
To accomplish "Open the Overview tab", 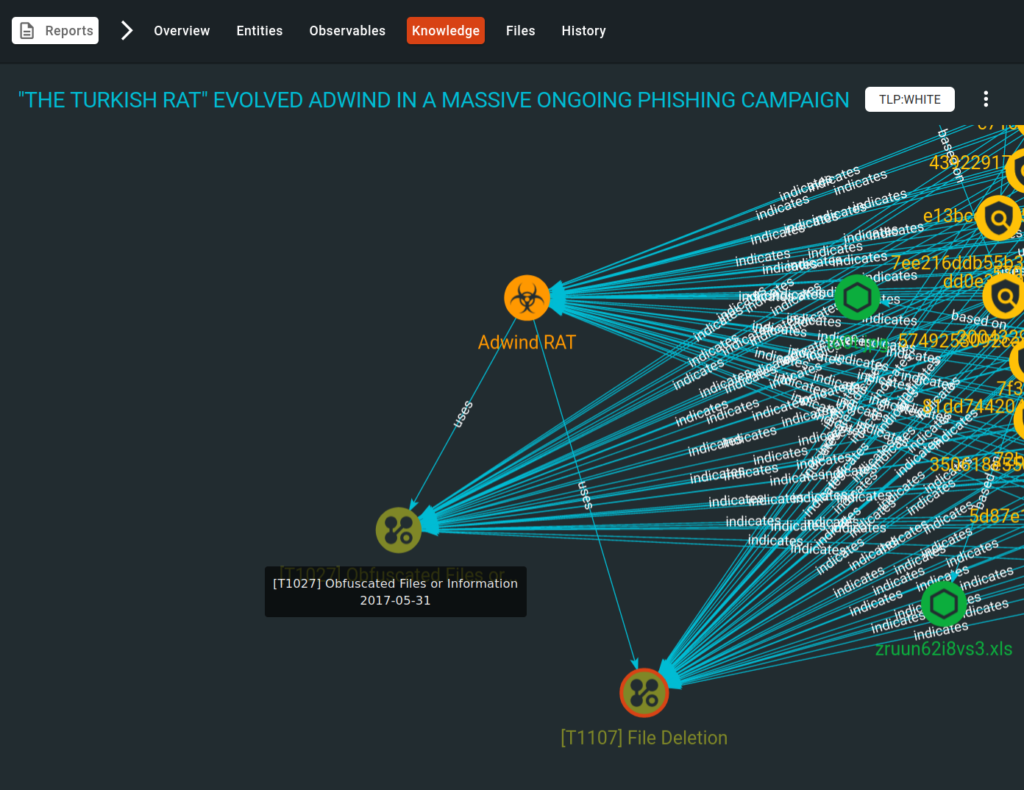I will (182, 31).
